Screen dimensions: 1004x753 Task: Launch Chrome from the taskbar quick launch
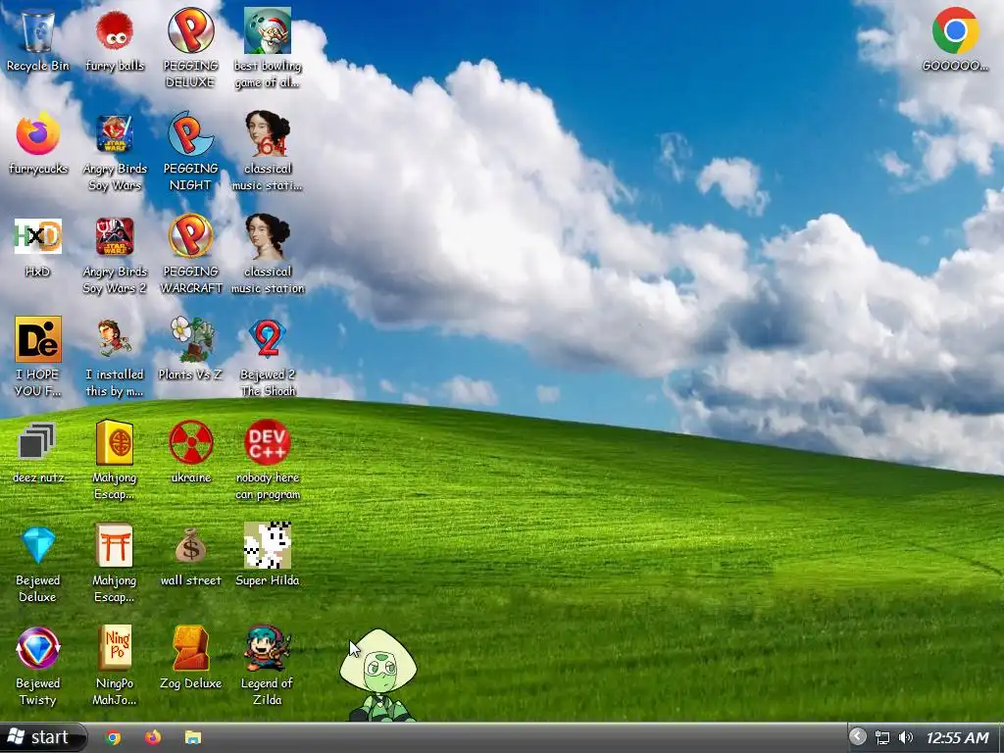(114, 737)
